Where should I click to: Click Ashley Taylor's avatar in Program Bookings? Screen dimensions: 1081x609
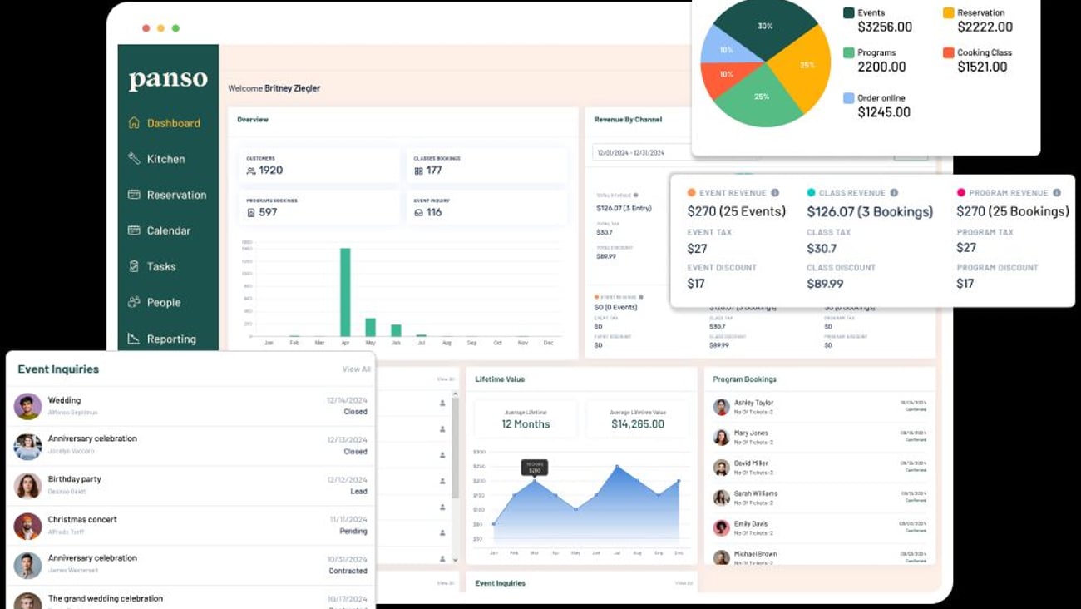tap(721, 407)
